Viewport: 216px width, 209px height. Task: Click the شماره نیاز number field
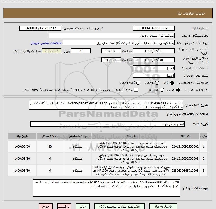(154, 28)
